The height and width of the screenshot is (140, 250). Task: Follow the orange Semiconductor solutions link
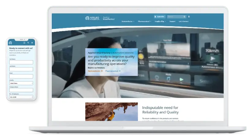95,71
